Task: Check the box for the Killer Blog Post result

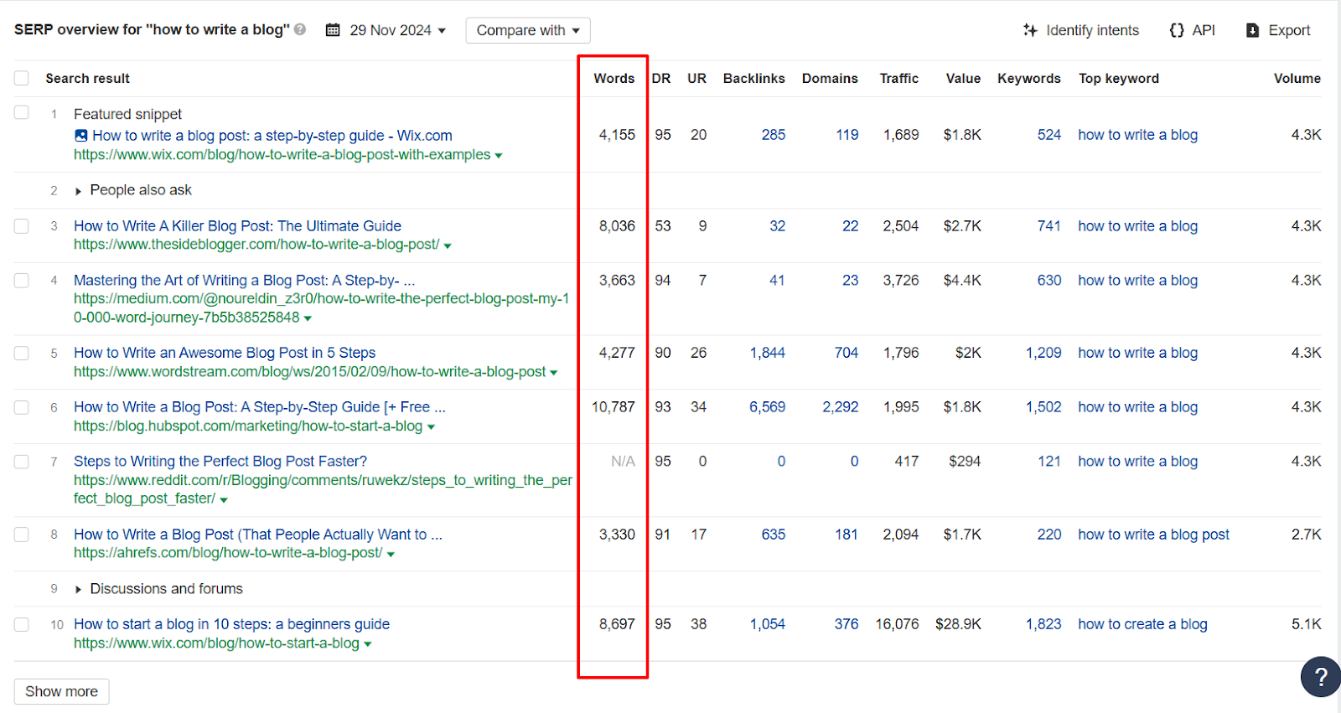Action: [22, 226]
